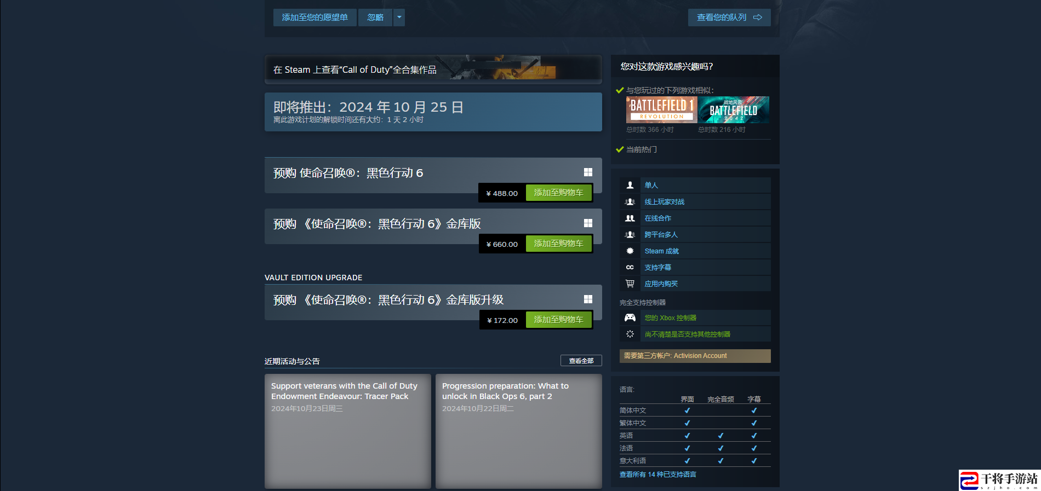Click 意大利语 language row label

(x=633, y=461)
